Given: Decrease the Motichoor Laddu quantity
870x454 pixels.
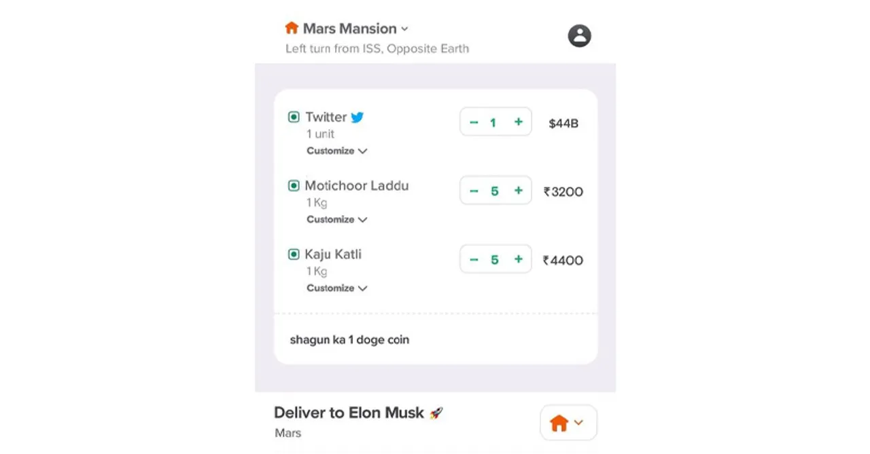Looking at the screenshot, I should tap(474, 190).
